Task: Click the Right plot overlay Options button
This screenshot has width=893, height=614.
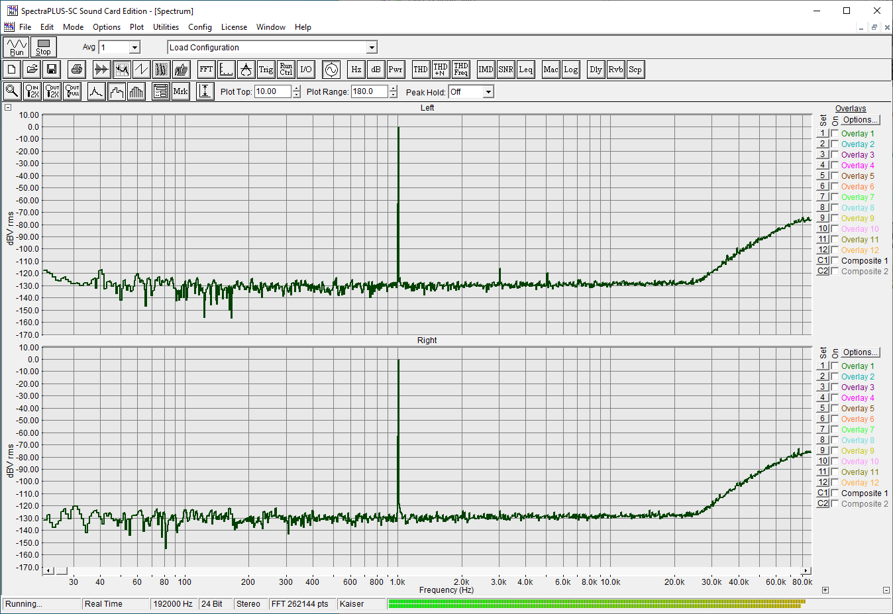Action: point(861,352)
